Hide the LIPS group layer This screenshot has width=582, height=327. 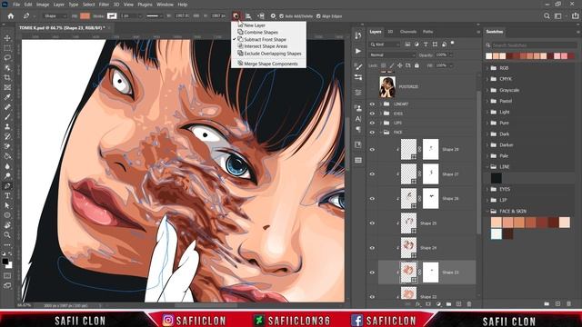coord(372,123)
